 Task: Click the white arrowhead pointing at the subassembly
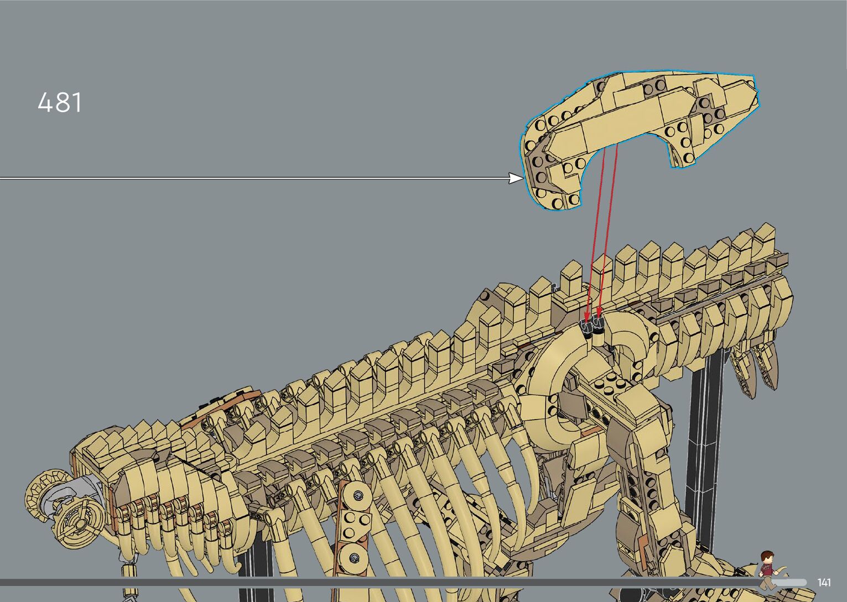(x=515, y=178)
